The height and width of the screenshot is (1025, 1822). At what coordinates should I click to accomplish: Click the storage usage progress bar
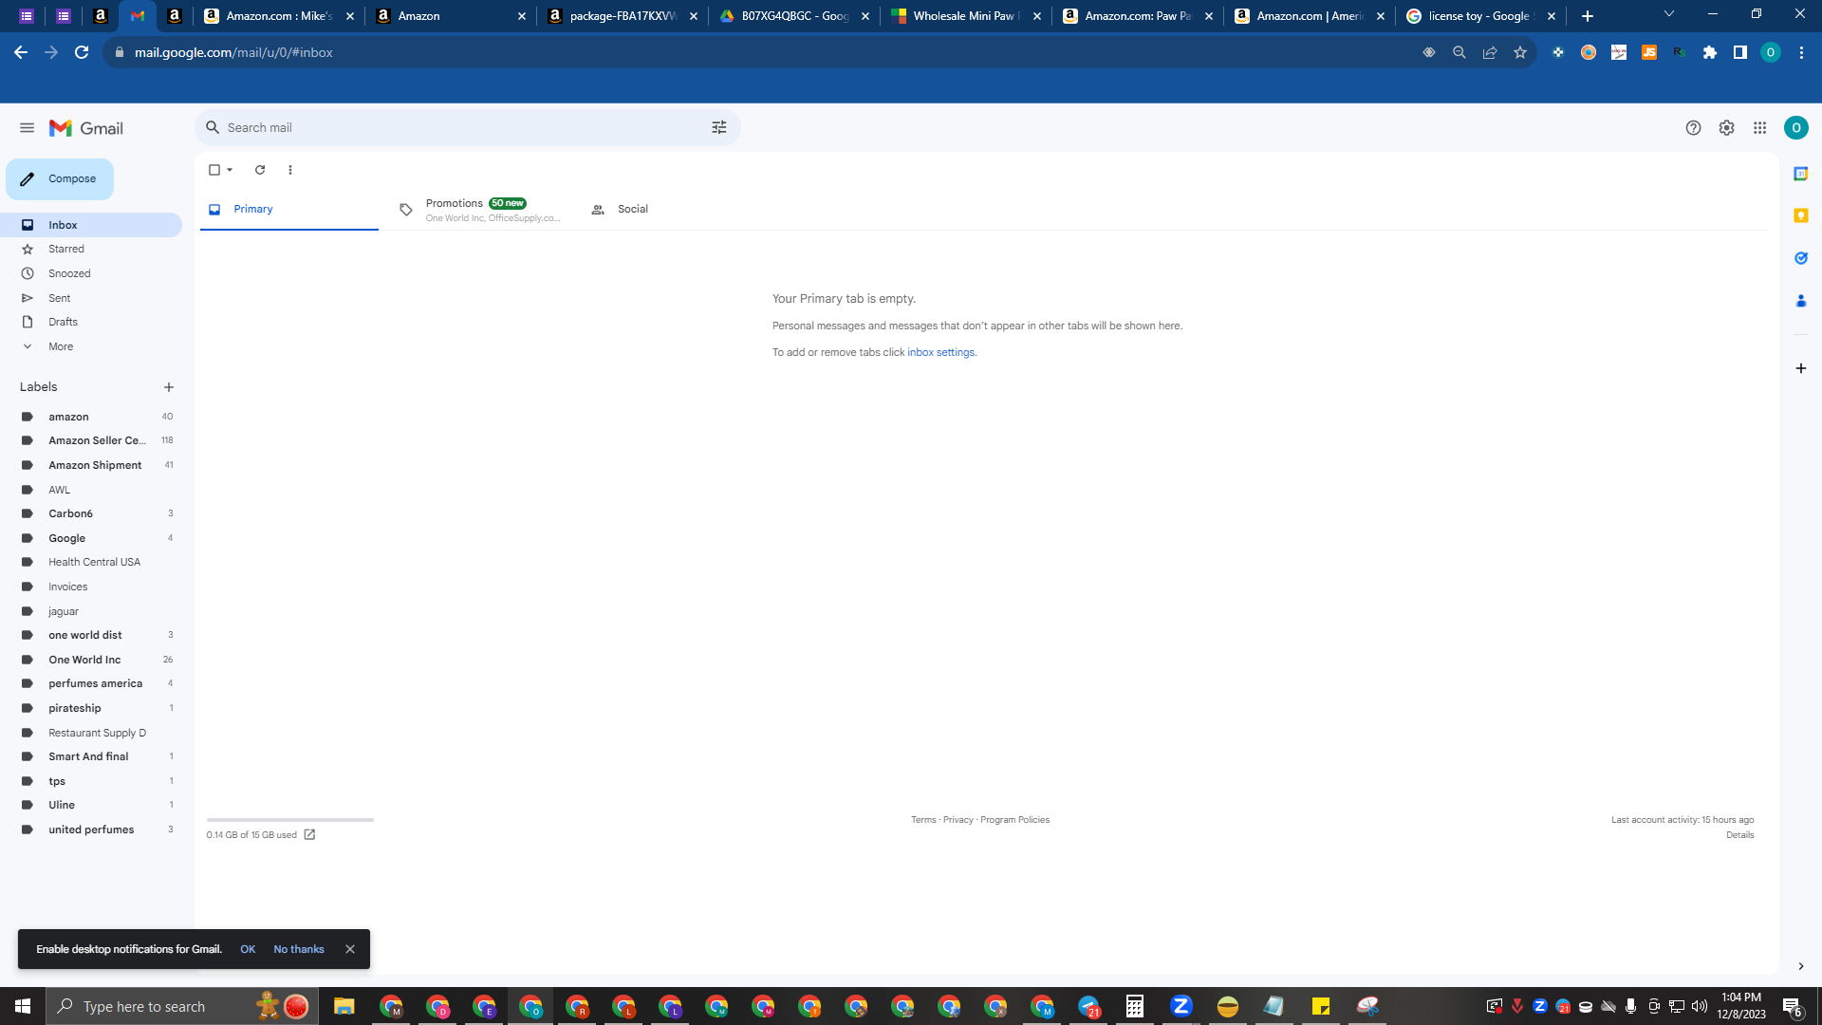(x=290, y=819)
